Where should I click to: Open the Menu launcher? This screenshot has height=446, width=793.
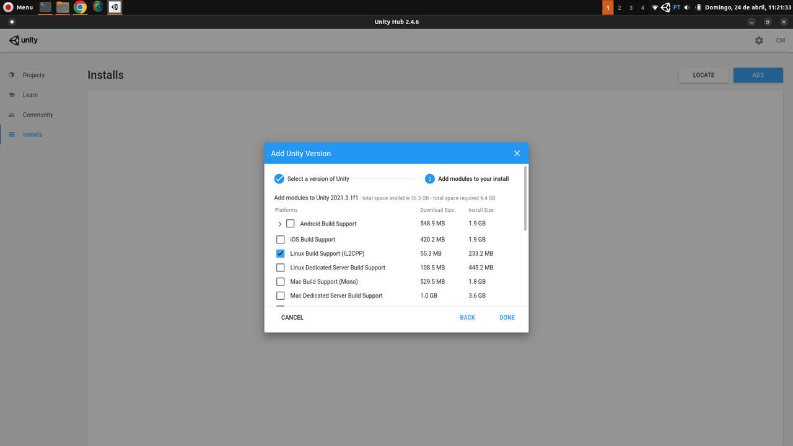[x=18, y=7]
